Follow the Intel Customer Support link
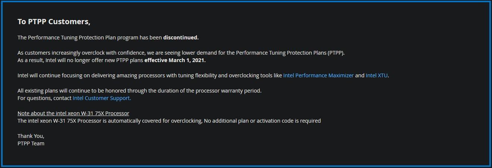This screenshot has height=168, width=492. pos(102,98)
